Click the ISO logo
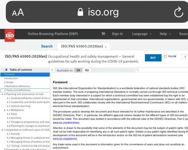Image resolution: width=188 pixels, height=150 pixels. click(x=9, y=36)
